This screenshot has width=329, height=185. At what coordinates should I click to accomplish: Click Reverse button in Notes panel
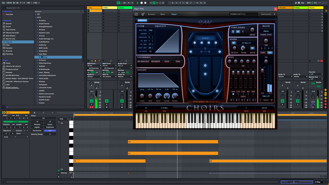click(x=37, y=124)
